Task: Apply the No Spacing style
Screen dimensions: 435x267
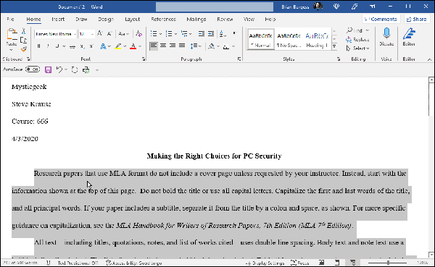Action: click(x=289, y=40)
